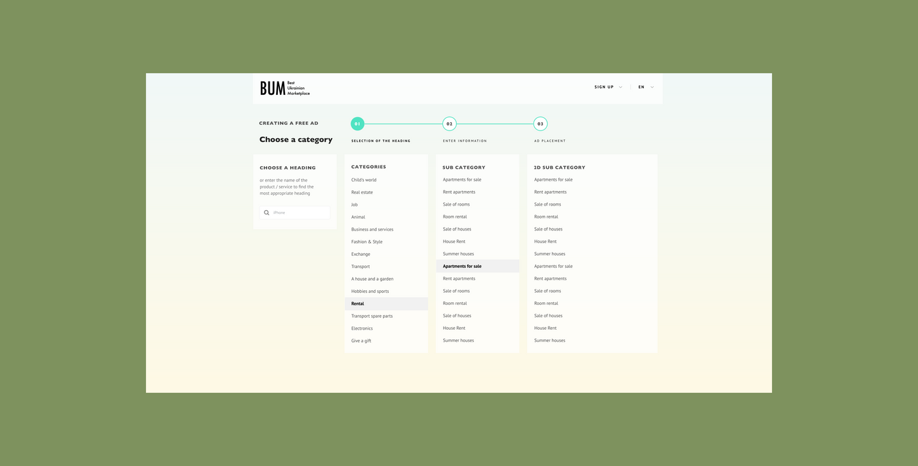Click the magnifier search icon
The width and height of the screenshot is (918, 466).
(266, 213)
